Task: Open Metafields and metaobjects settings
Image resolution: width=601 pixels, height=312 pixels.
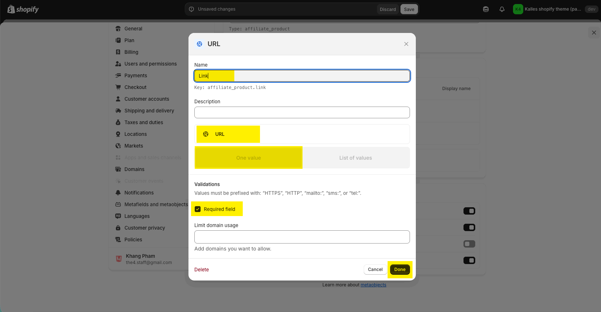Action: click(156, 204)
